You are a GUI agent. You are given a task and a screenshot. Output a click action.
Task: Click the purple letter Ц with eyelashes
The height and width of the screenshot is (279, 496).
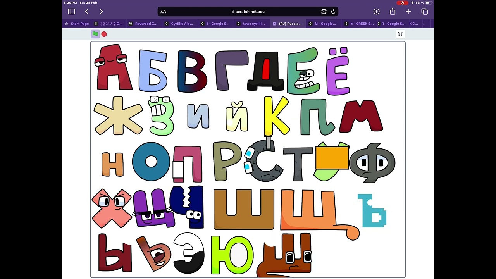click(153, 208)
